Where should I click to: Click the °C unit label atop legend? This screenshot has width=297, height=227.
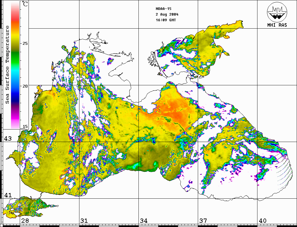tap(25, 4)
